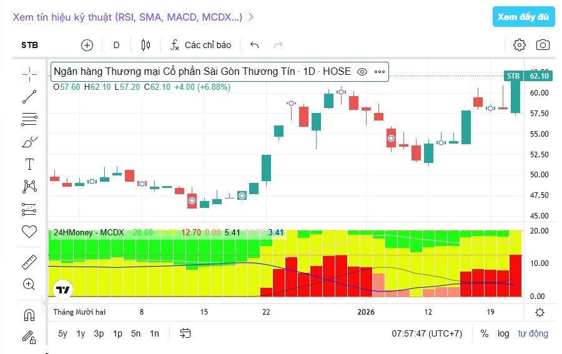Click the ruler measure tool
The height and width of the screenshot is (354, 562).
tap(29, 262)
